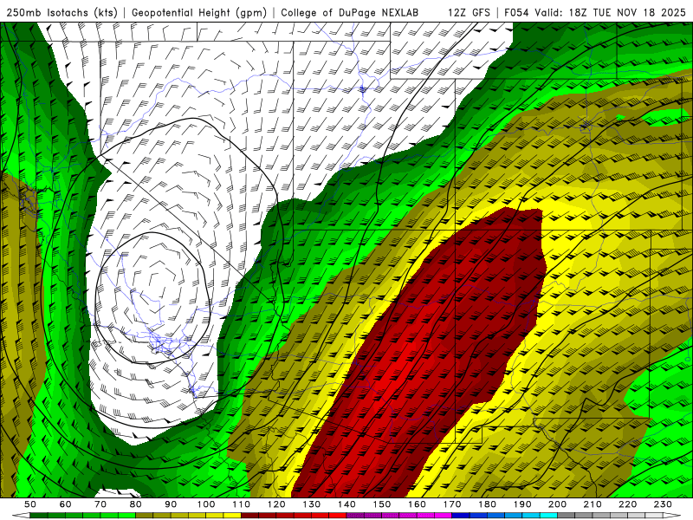Click the '12Z GFS' model run label

pos(469,13)
